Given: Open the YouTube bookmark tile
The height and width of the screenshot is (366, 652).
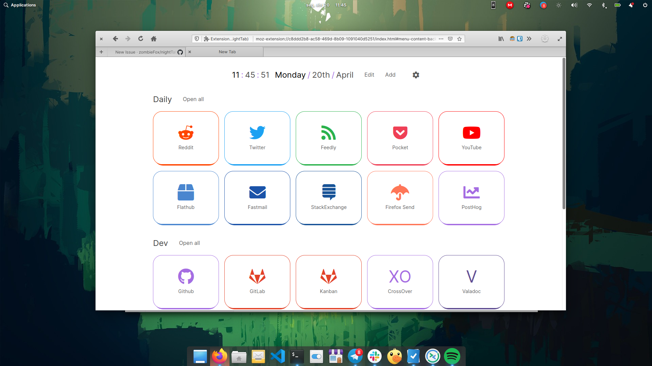Looking at the screenshot, I should (x=471, y=138).
